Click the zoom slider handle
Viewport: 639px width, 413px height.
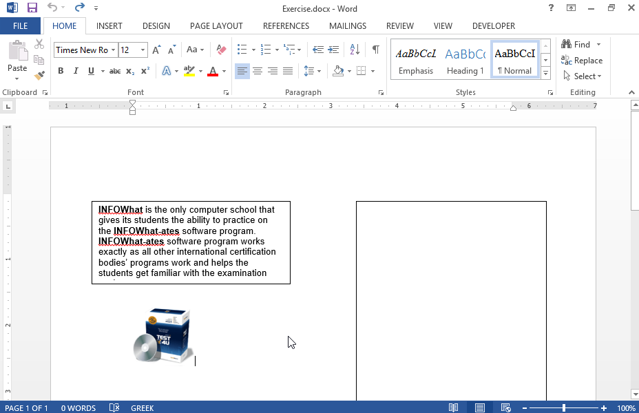click(564, 407)
